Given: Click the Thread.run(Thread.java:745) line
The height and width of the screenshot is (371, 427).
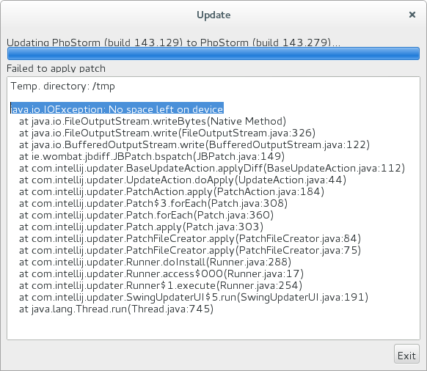Looking at the screenshot, I should [116, 309].
